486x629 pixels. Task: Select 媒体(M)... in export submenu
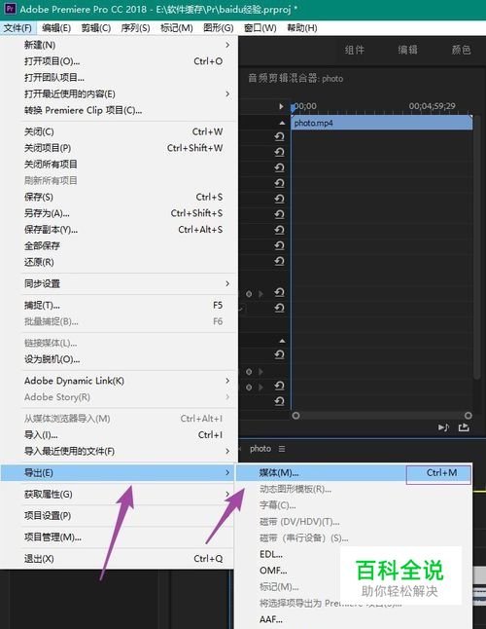(x=354, y=472)
